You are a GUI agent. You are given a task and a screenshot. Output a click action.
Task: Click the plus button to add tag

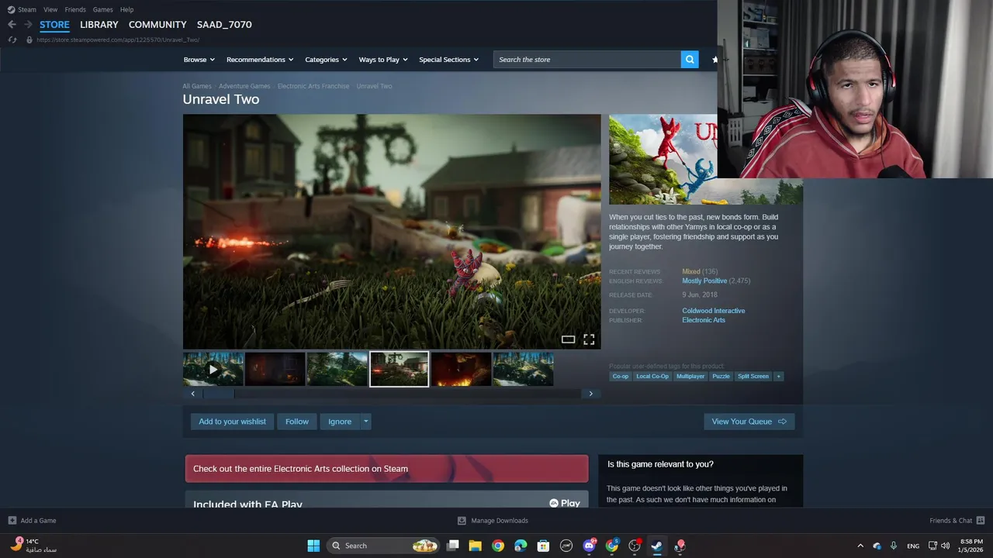coord(778,377)
